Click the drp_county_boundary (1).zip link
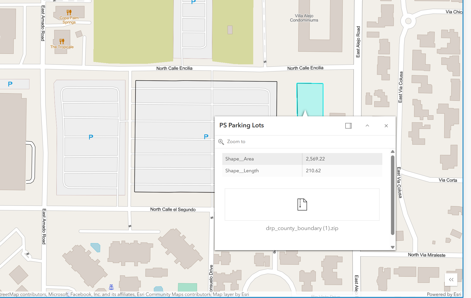Image resolution: width=471 pixels, height=298 pixels. click(x=302, y=228)
